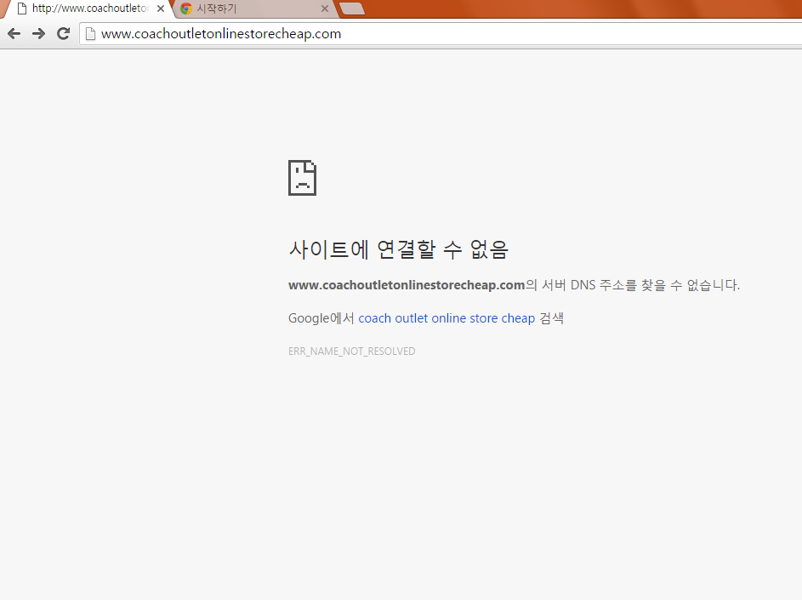Click the page icon in the address bar
Viewport: 802px width, 600px height.
tap(90, 34)
